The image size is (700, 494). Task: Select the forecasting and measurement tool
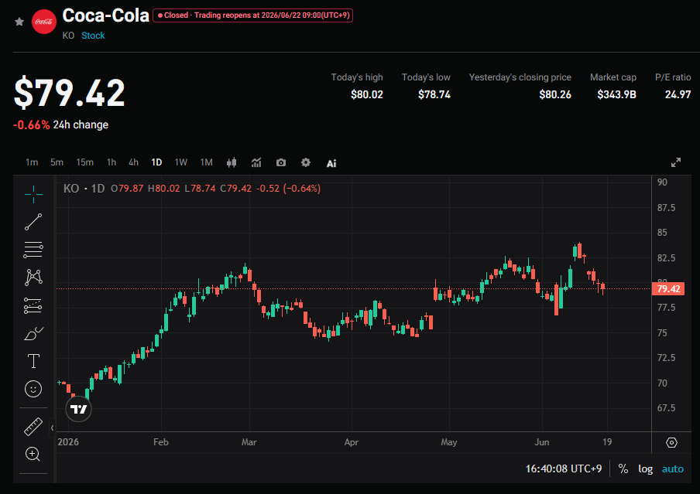coord(33,305)
